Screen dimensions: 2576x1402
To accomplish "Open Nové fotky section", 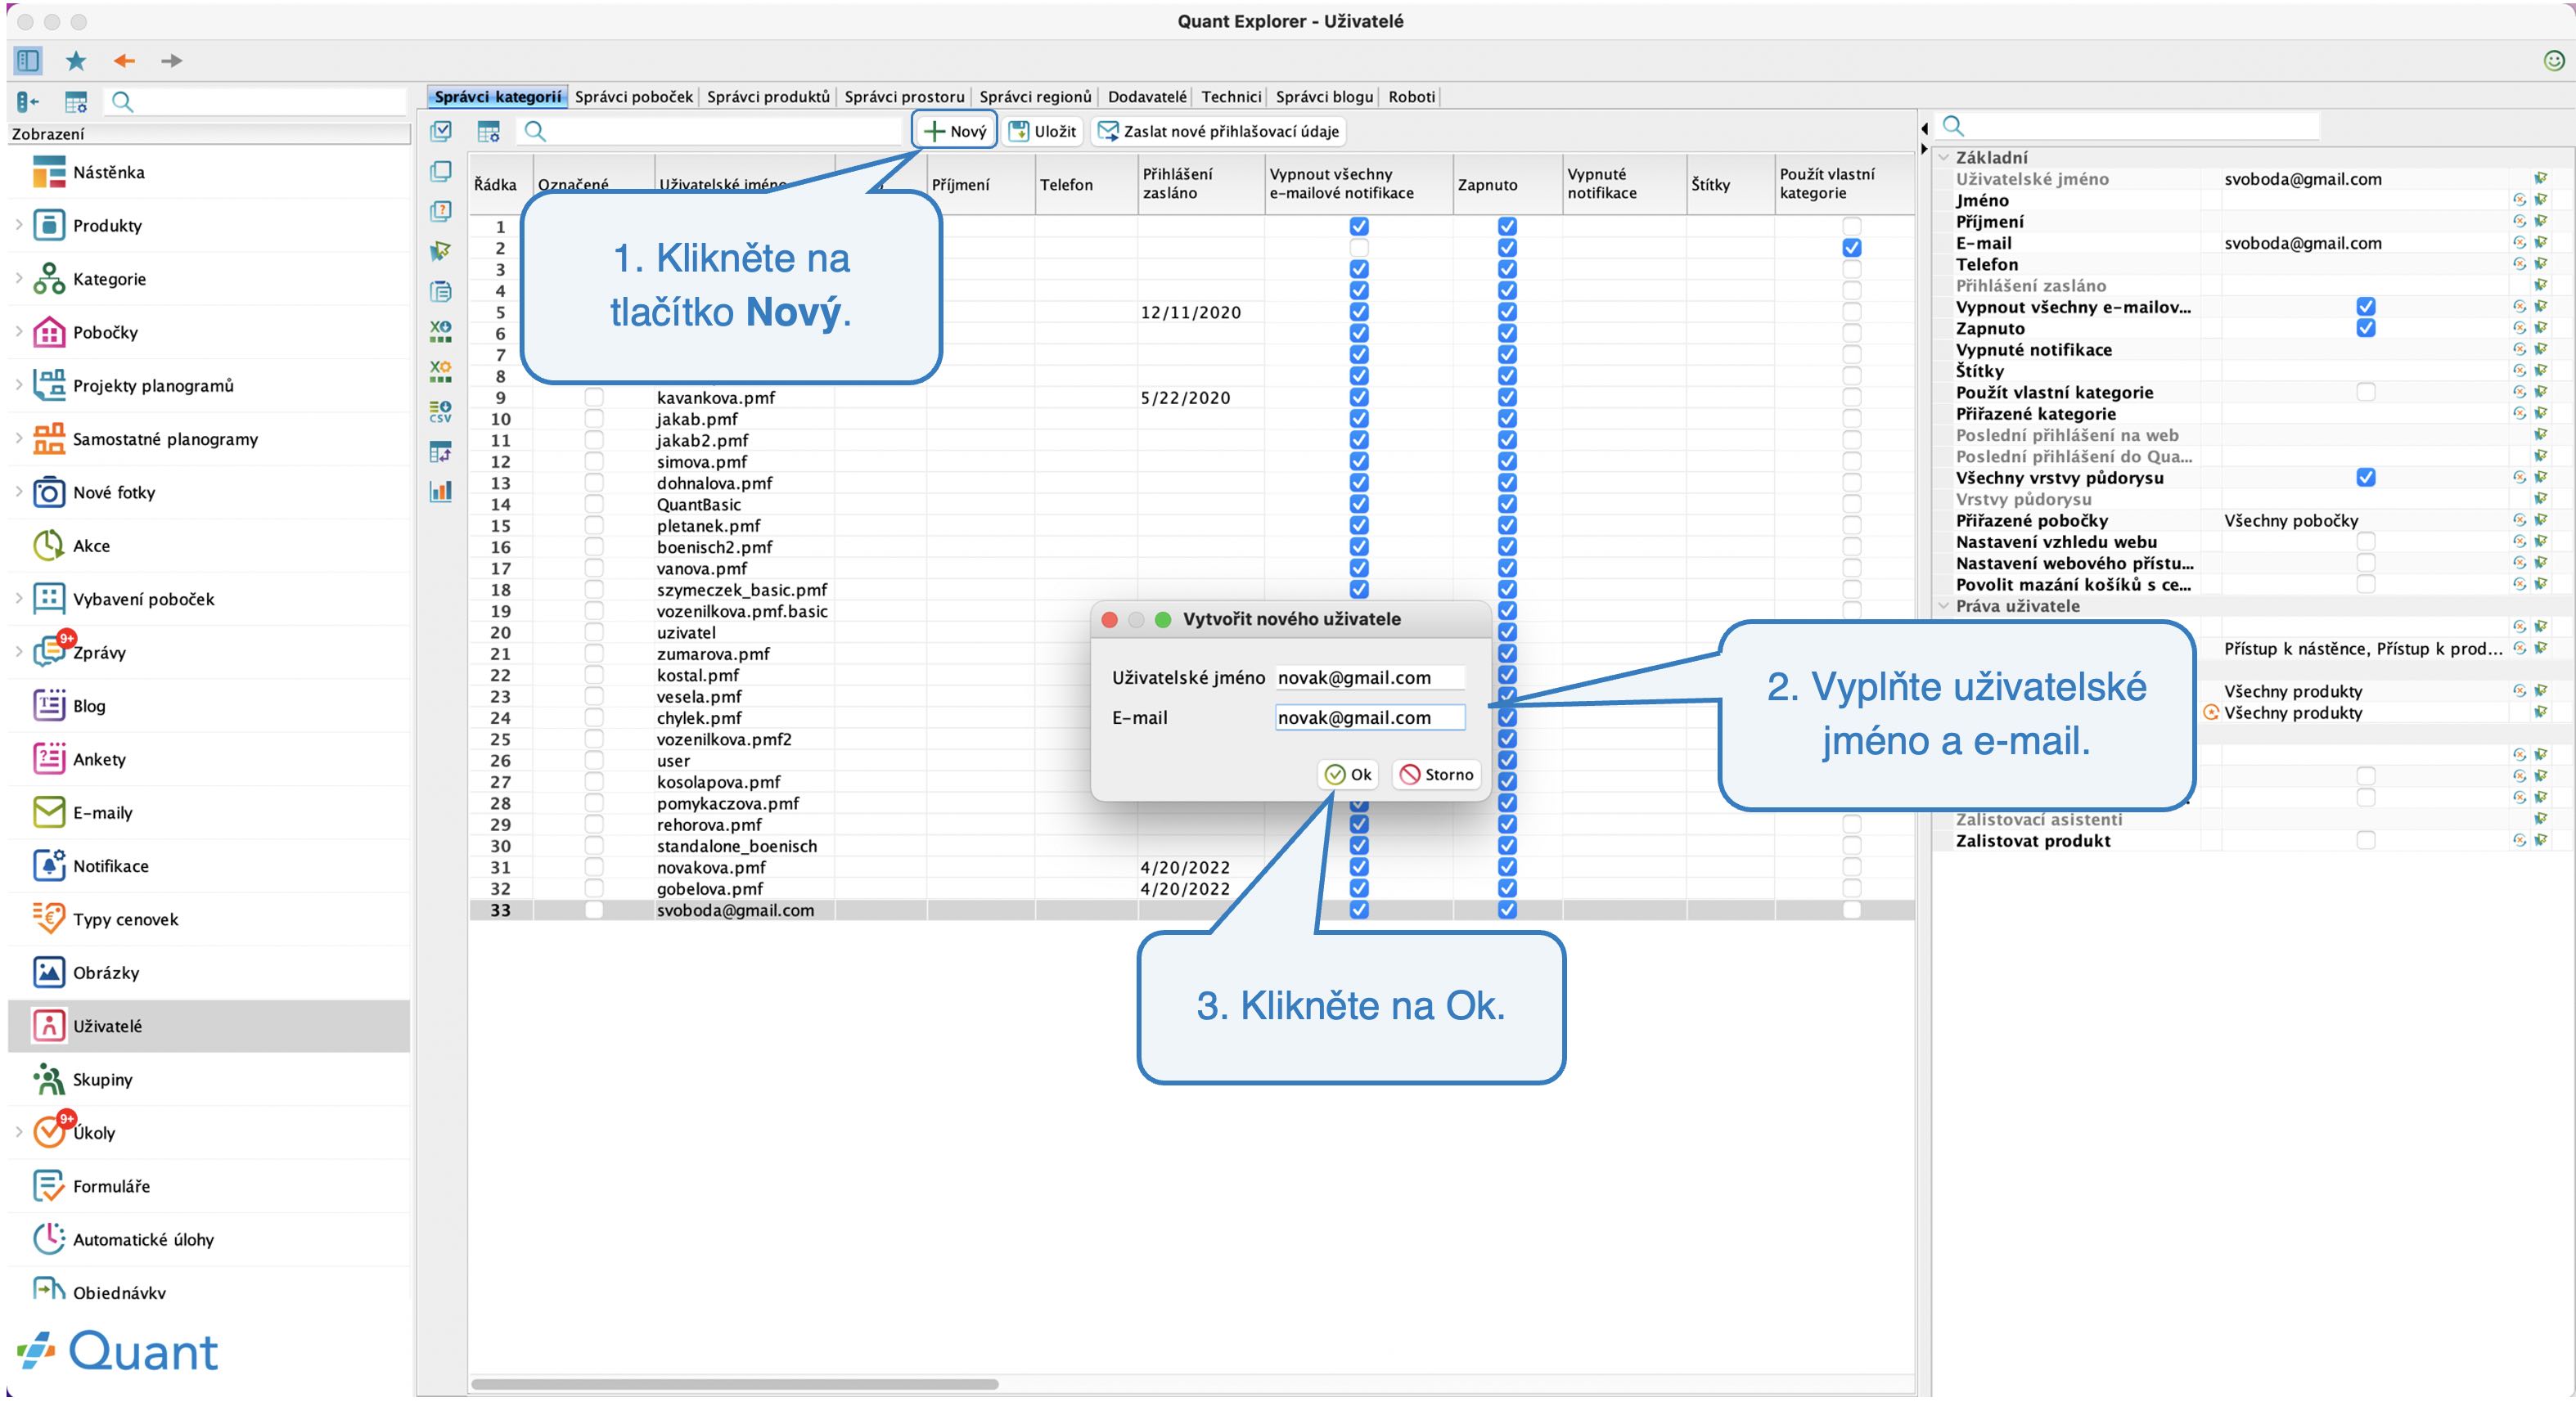I will pyautogui.click(x=114, y=492).
